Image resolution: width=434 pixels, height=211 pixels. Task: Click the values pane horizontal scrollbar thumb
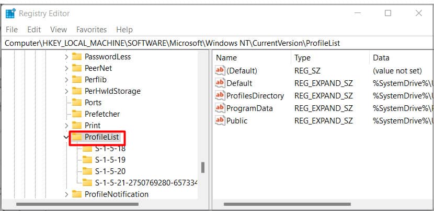287,204
